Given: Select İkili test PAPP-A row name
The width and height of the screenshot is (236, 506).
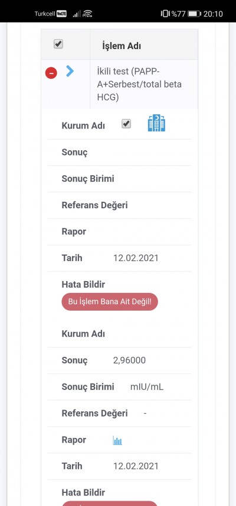Looking at the screenshot, I should point(139,84).
